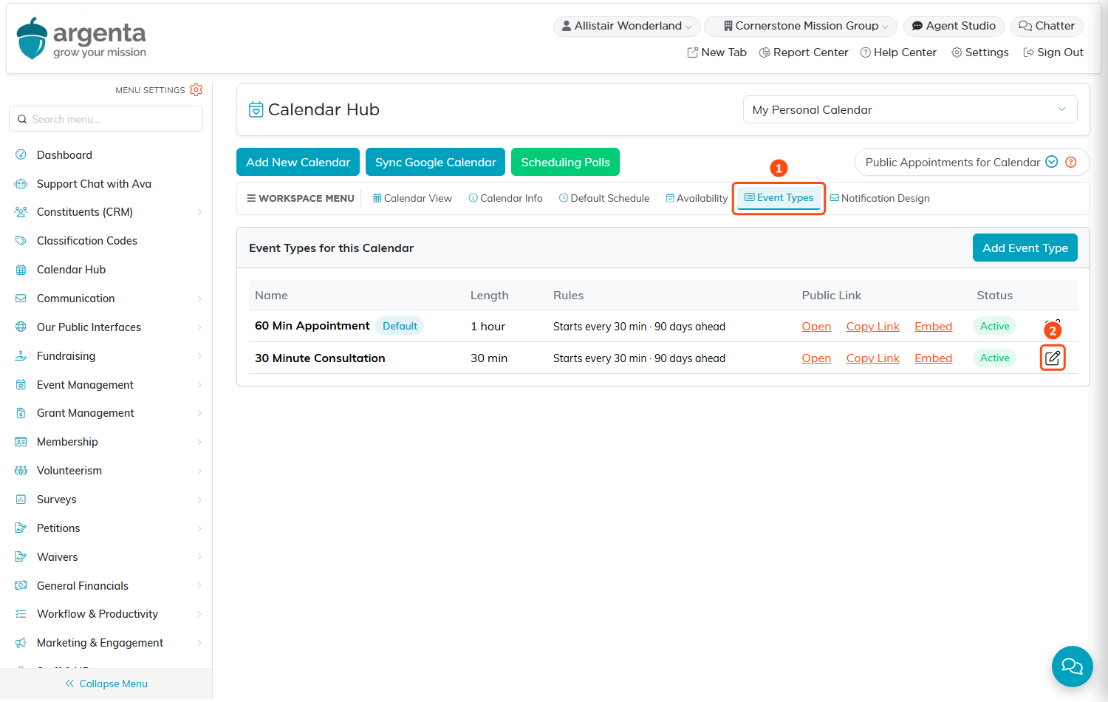The width and height of the screenshot is (1108, 702).
Task: Select the Event Types tab
Action: tap(779, 198)
